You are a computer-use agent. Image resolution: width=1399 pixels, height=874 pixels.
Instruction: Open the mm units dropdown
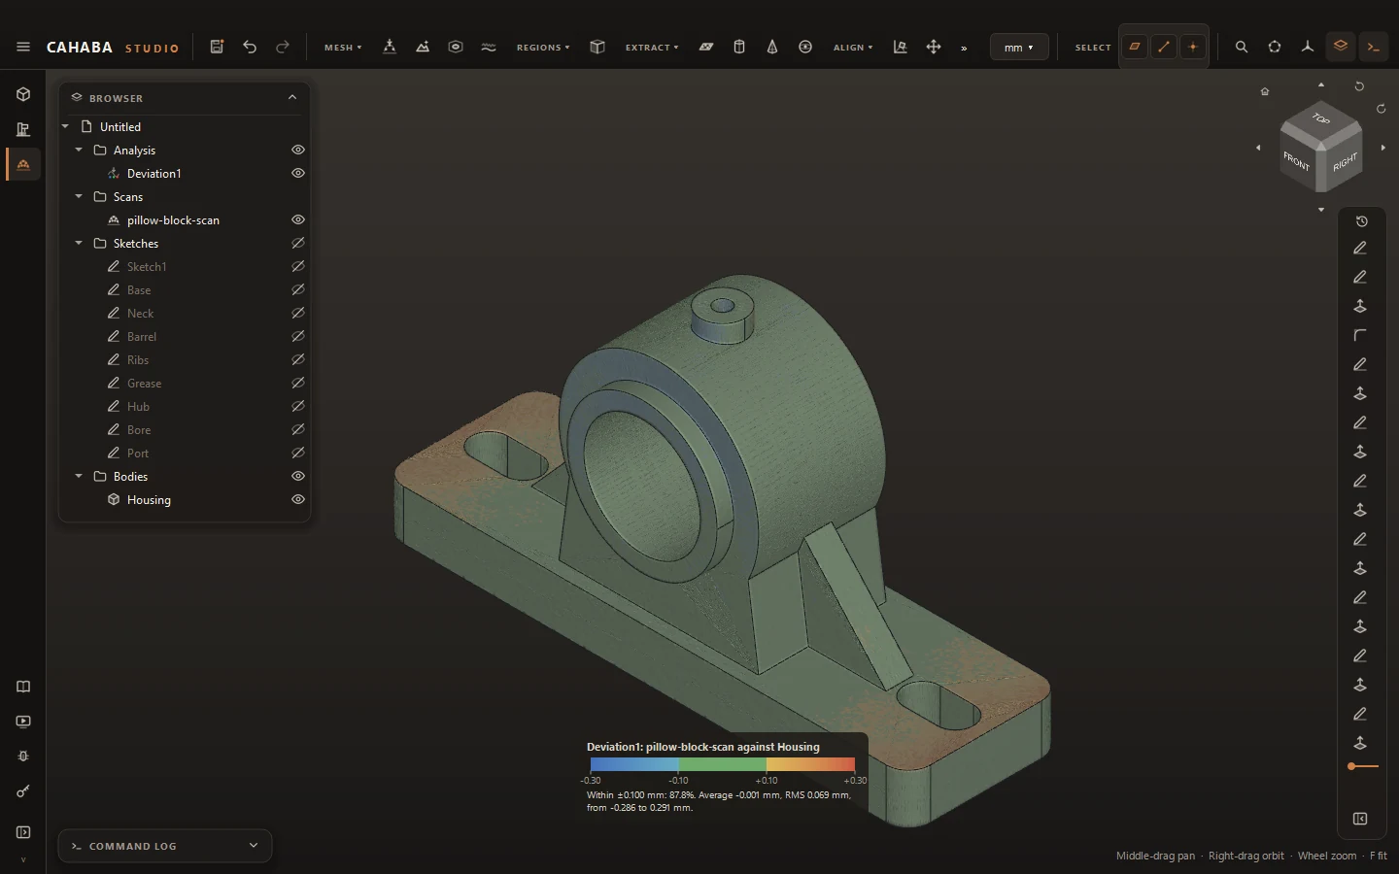[1019, 47]
